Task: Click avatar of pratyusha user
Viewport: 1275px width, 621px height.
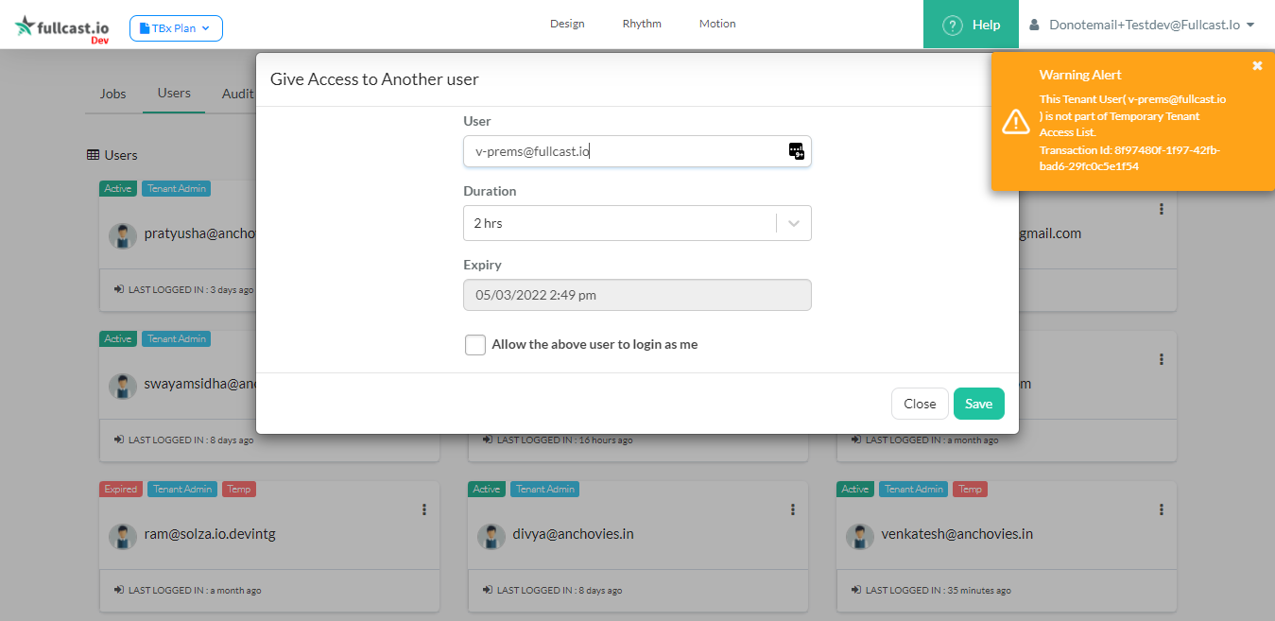Action: click(123, 236)
